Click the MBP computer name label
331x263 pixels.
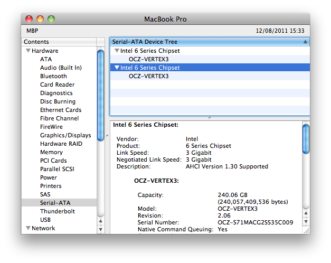pyautogui.click(x=32, y=31)
